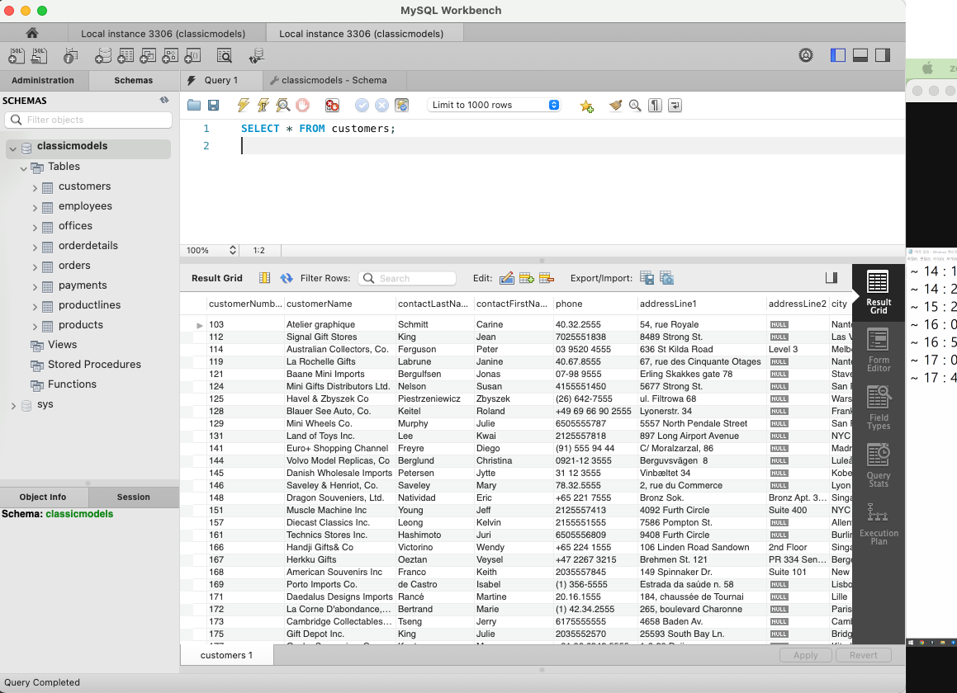Focus Filter Rows search field
This screenshot has height=693, width=957.
407,278
